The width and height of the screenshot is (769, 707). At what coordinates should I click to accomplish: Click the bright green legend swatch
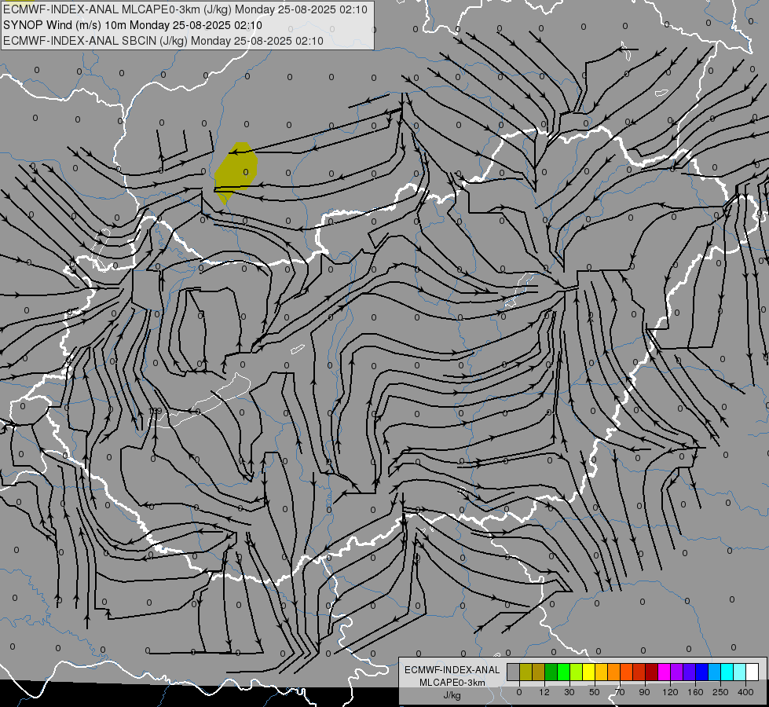tap(563, 672)
